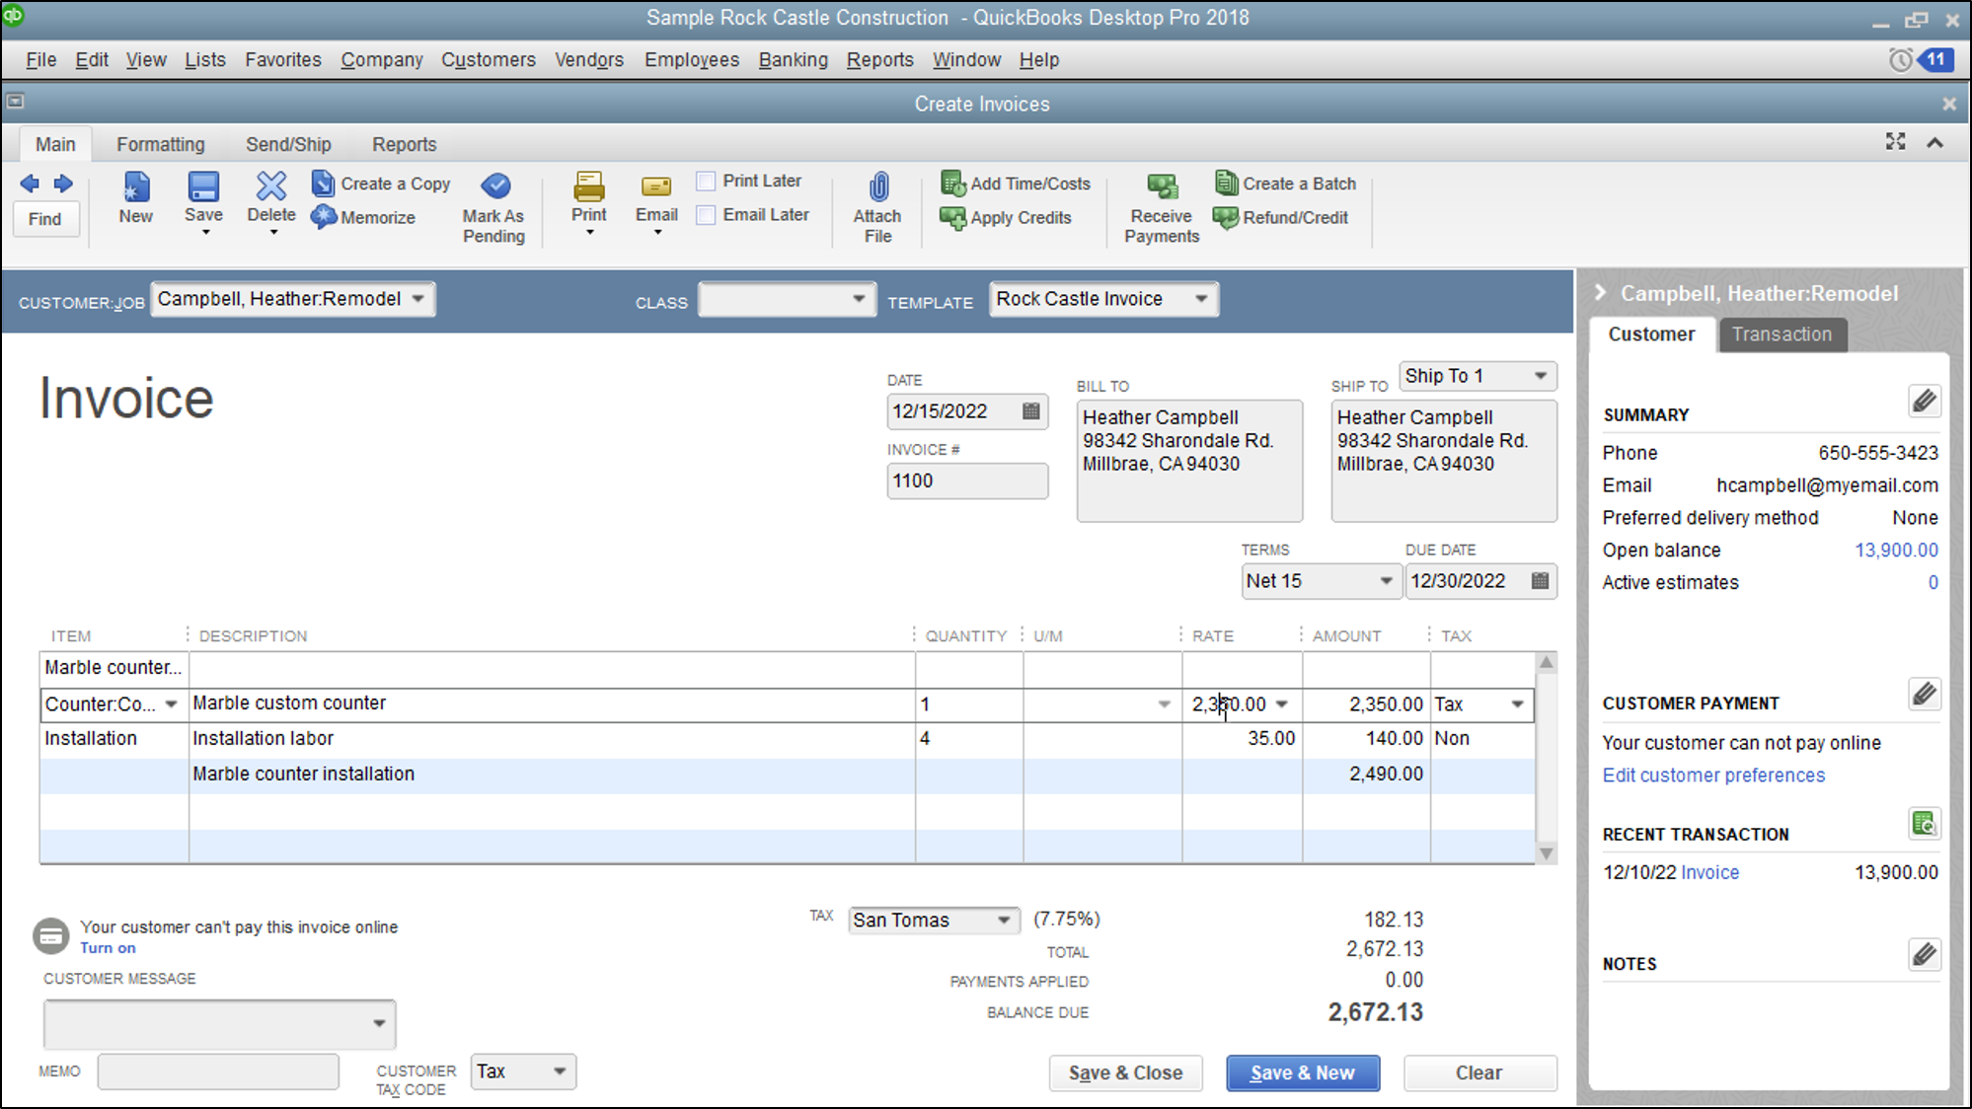
Task: Open the due date calendar picker
Action: 1540,581
